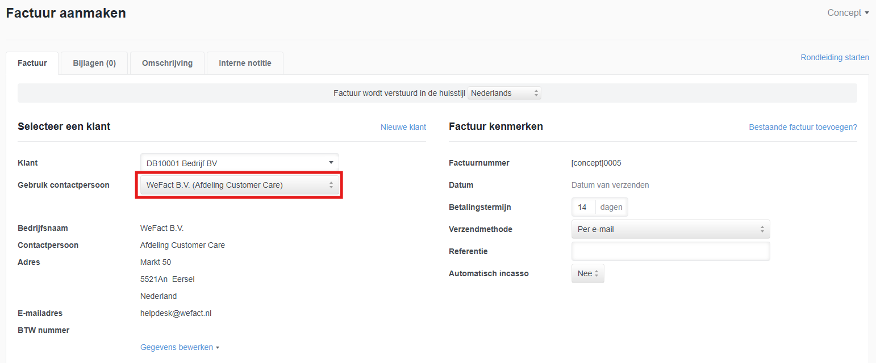Click the Betalingstermijn days input field
Image resolution: width=876 pixels, height=363 pixels.
583,207
